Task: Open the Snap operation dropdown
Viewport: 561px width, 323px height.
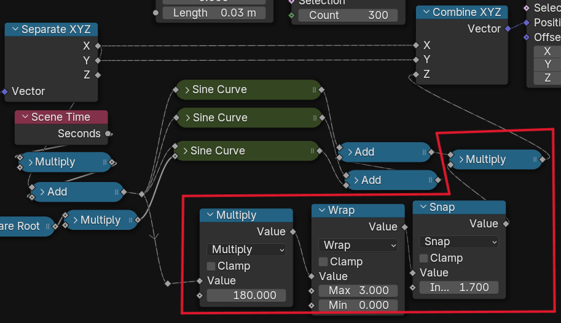Action: pyautogui.click(x=458, y=241)
